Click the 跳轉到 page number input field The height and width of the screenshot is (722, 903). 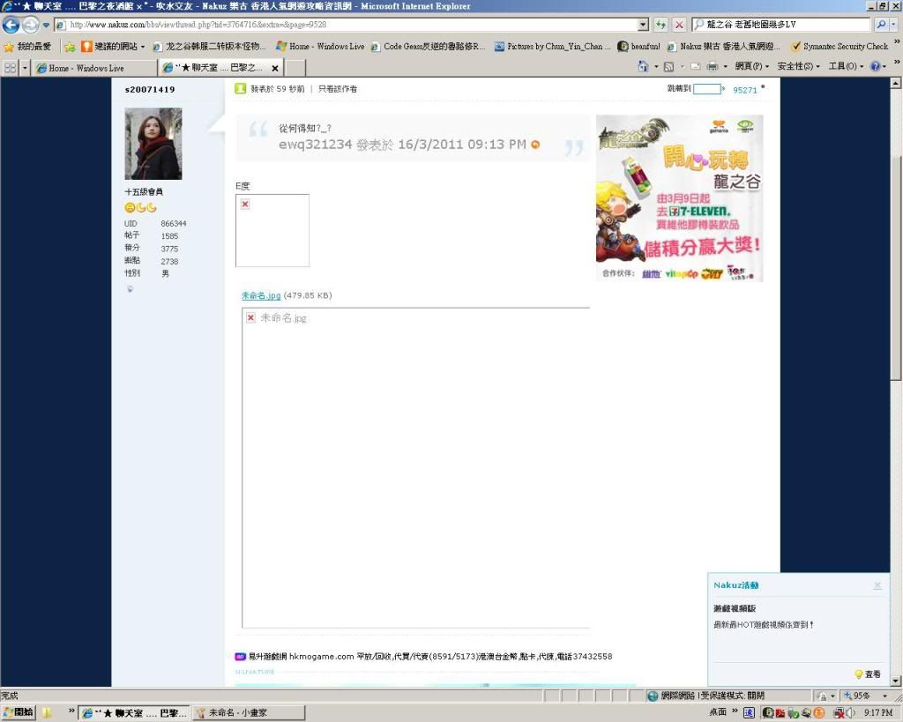point(706,89)
